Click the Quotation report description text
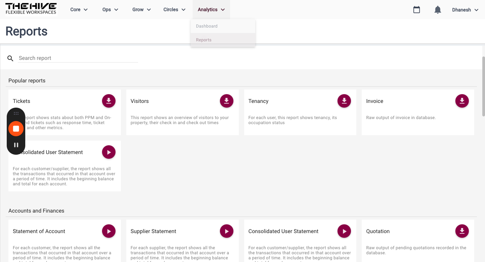485x262 pixels. (416, 250)
